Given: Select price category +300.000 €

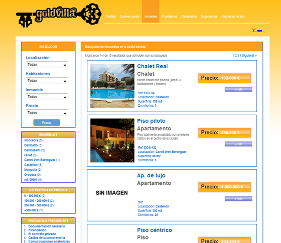Looking at the screenshot, I should [34, 210].
